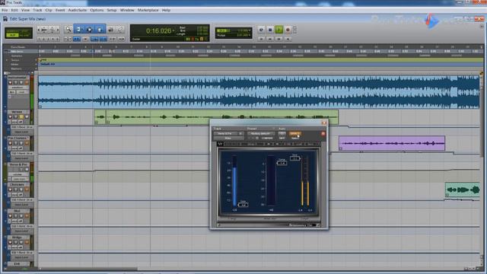
Task: Select the Pencil tool
Action: (x=120, y=30)
